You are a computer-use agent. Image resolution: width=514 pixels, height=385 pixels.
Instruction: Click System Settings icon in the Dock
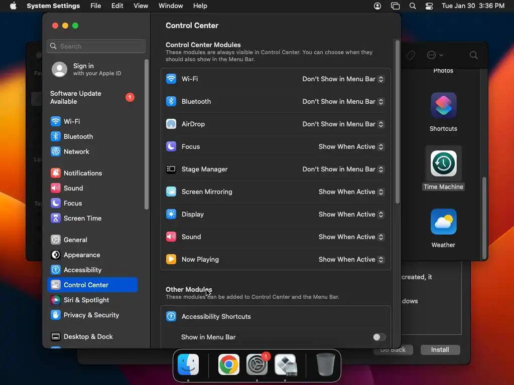click(257, 364)
